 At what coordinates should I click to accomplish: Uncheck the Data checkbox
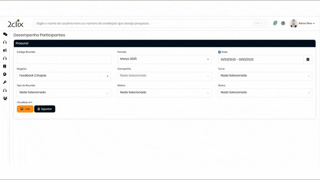[x=219, y=52]
